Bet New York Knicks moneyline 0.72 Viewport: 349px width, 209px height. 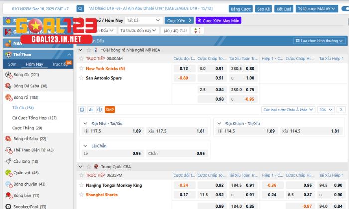click(x=184, y=68)
